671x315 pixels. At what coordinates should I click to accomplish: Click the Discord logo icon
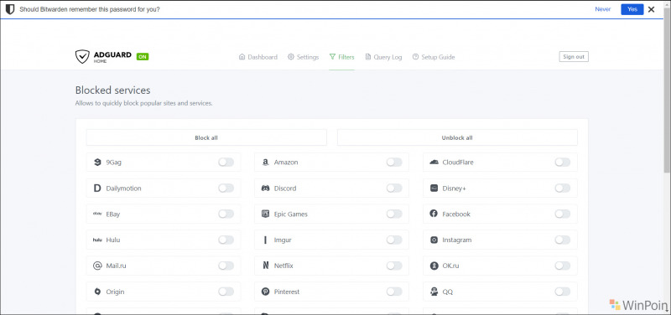click(265, 188)
